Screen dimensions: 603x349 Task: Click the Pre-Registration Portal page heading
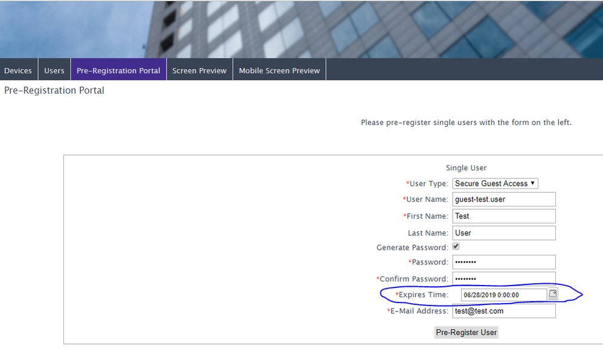54,91
